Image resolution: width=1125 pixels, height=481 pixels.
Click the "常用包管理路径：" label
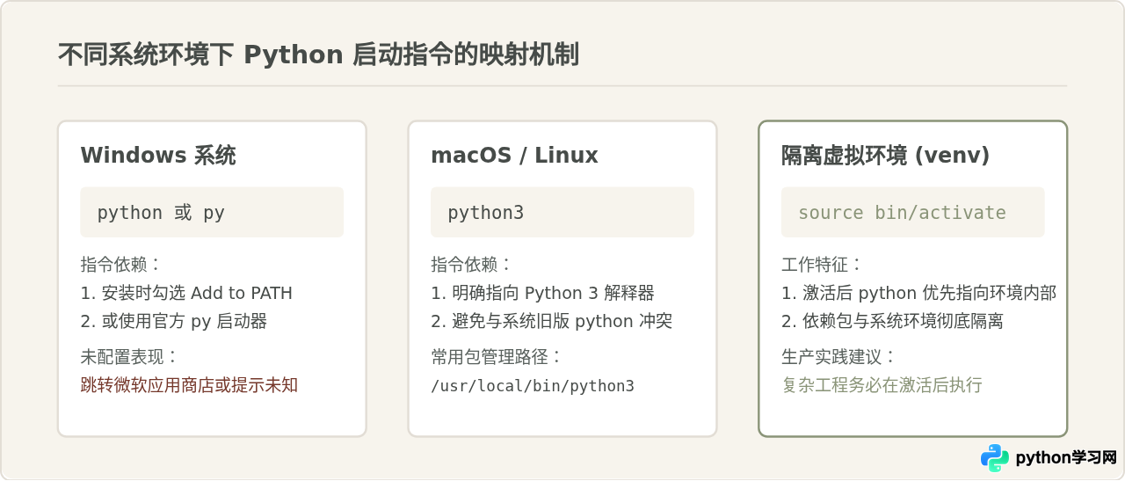497,357
